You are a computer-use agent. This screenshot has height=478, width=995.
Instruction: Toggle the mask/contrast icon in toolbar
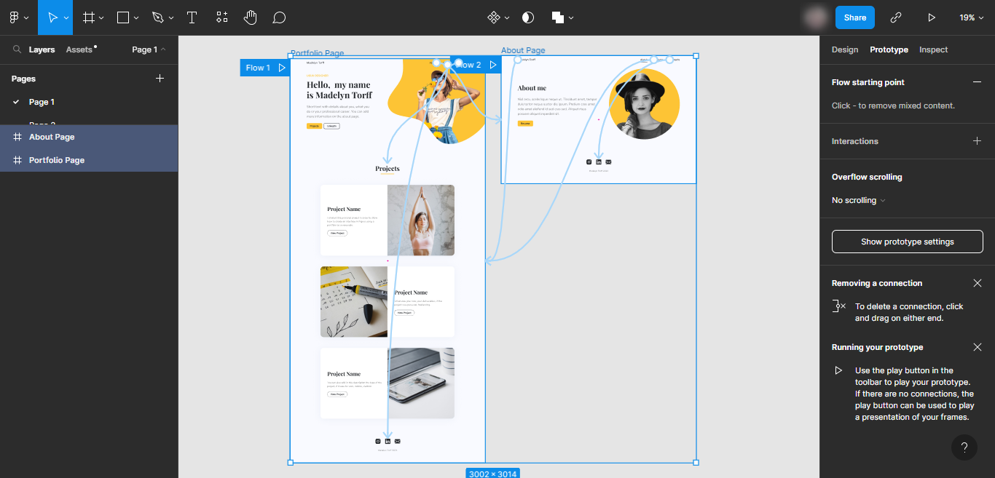(x=528, y=17)
